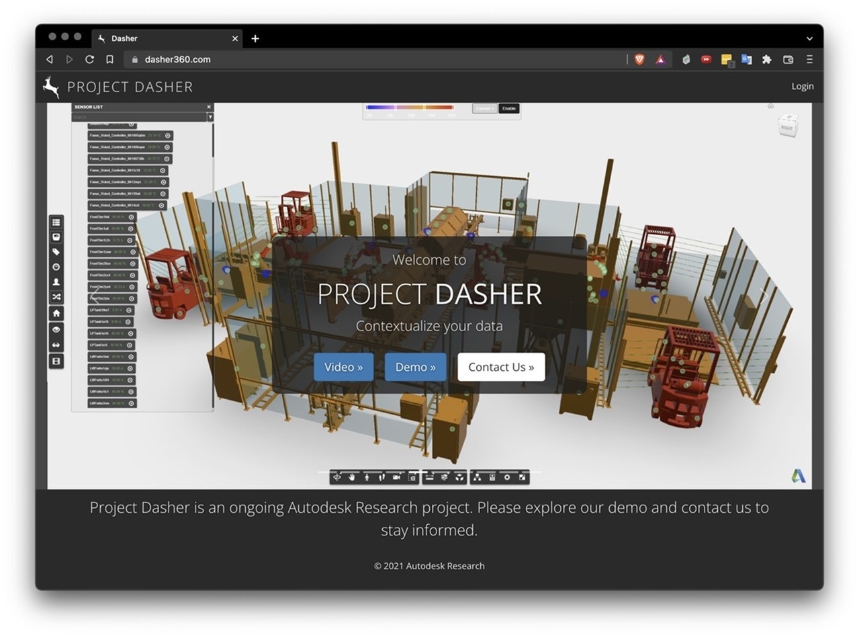Viewport: 859px width, 637px height.
Task: Select the Camera interactions tool
Action: tap(396, 477)
